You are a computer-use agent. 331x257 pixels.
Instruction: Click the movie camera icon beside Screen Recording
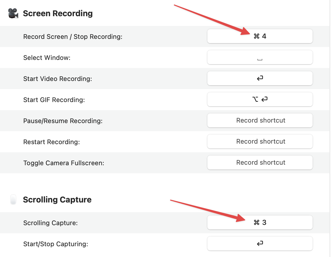pyautogui.click(x=13, y=13)
